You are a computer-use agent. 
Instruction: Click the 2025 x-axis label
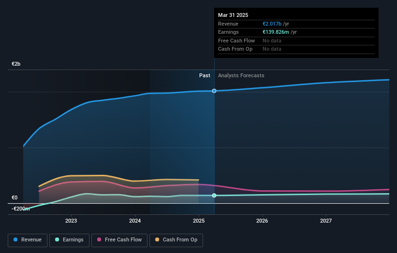199,221
